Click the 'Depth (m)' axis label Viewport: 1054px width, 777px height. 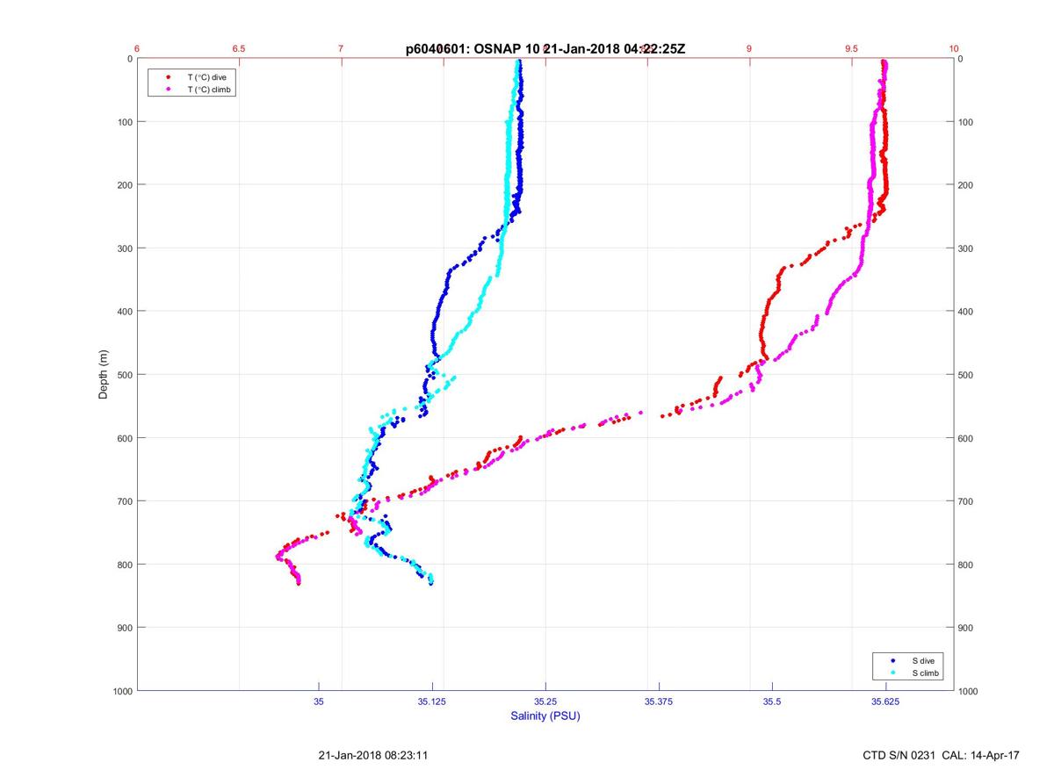pyautogui.click(x=104, y=374)
